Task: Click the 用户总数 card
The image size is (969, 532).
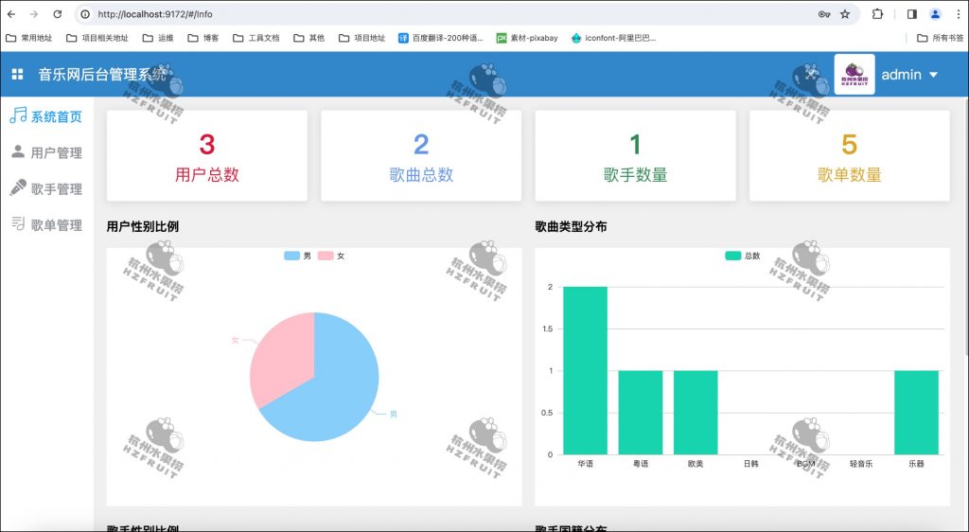Action: coord(207,155)
